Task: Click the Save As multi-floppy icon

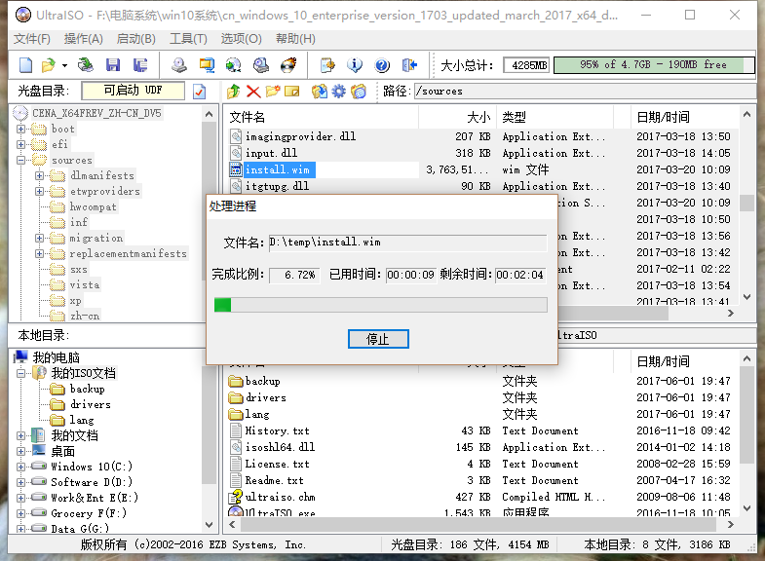Action: (140, 65)
